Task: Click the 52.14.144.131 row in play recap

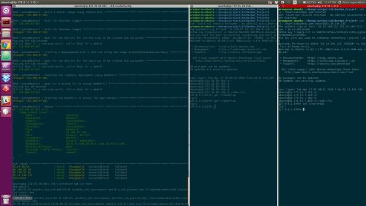Action: (70, 175)
